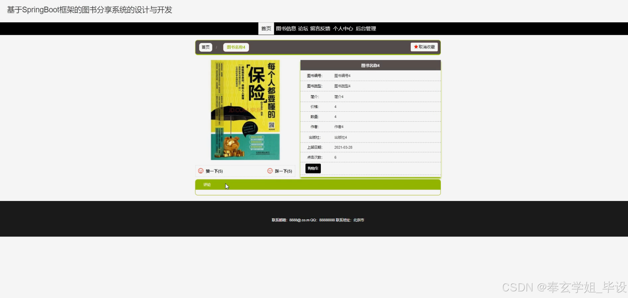Click the 点击次数 label
The height and width of the screenshot is (298, 628).
coord(314,157)
